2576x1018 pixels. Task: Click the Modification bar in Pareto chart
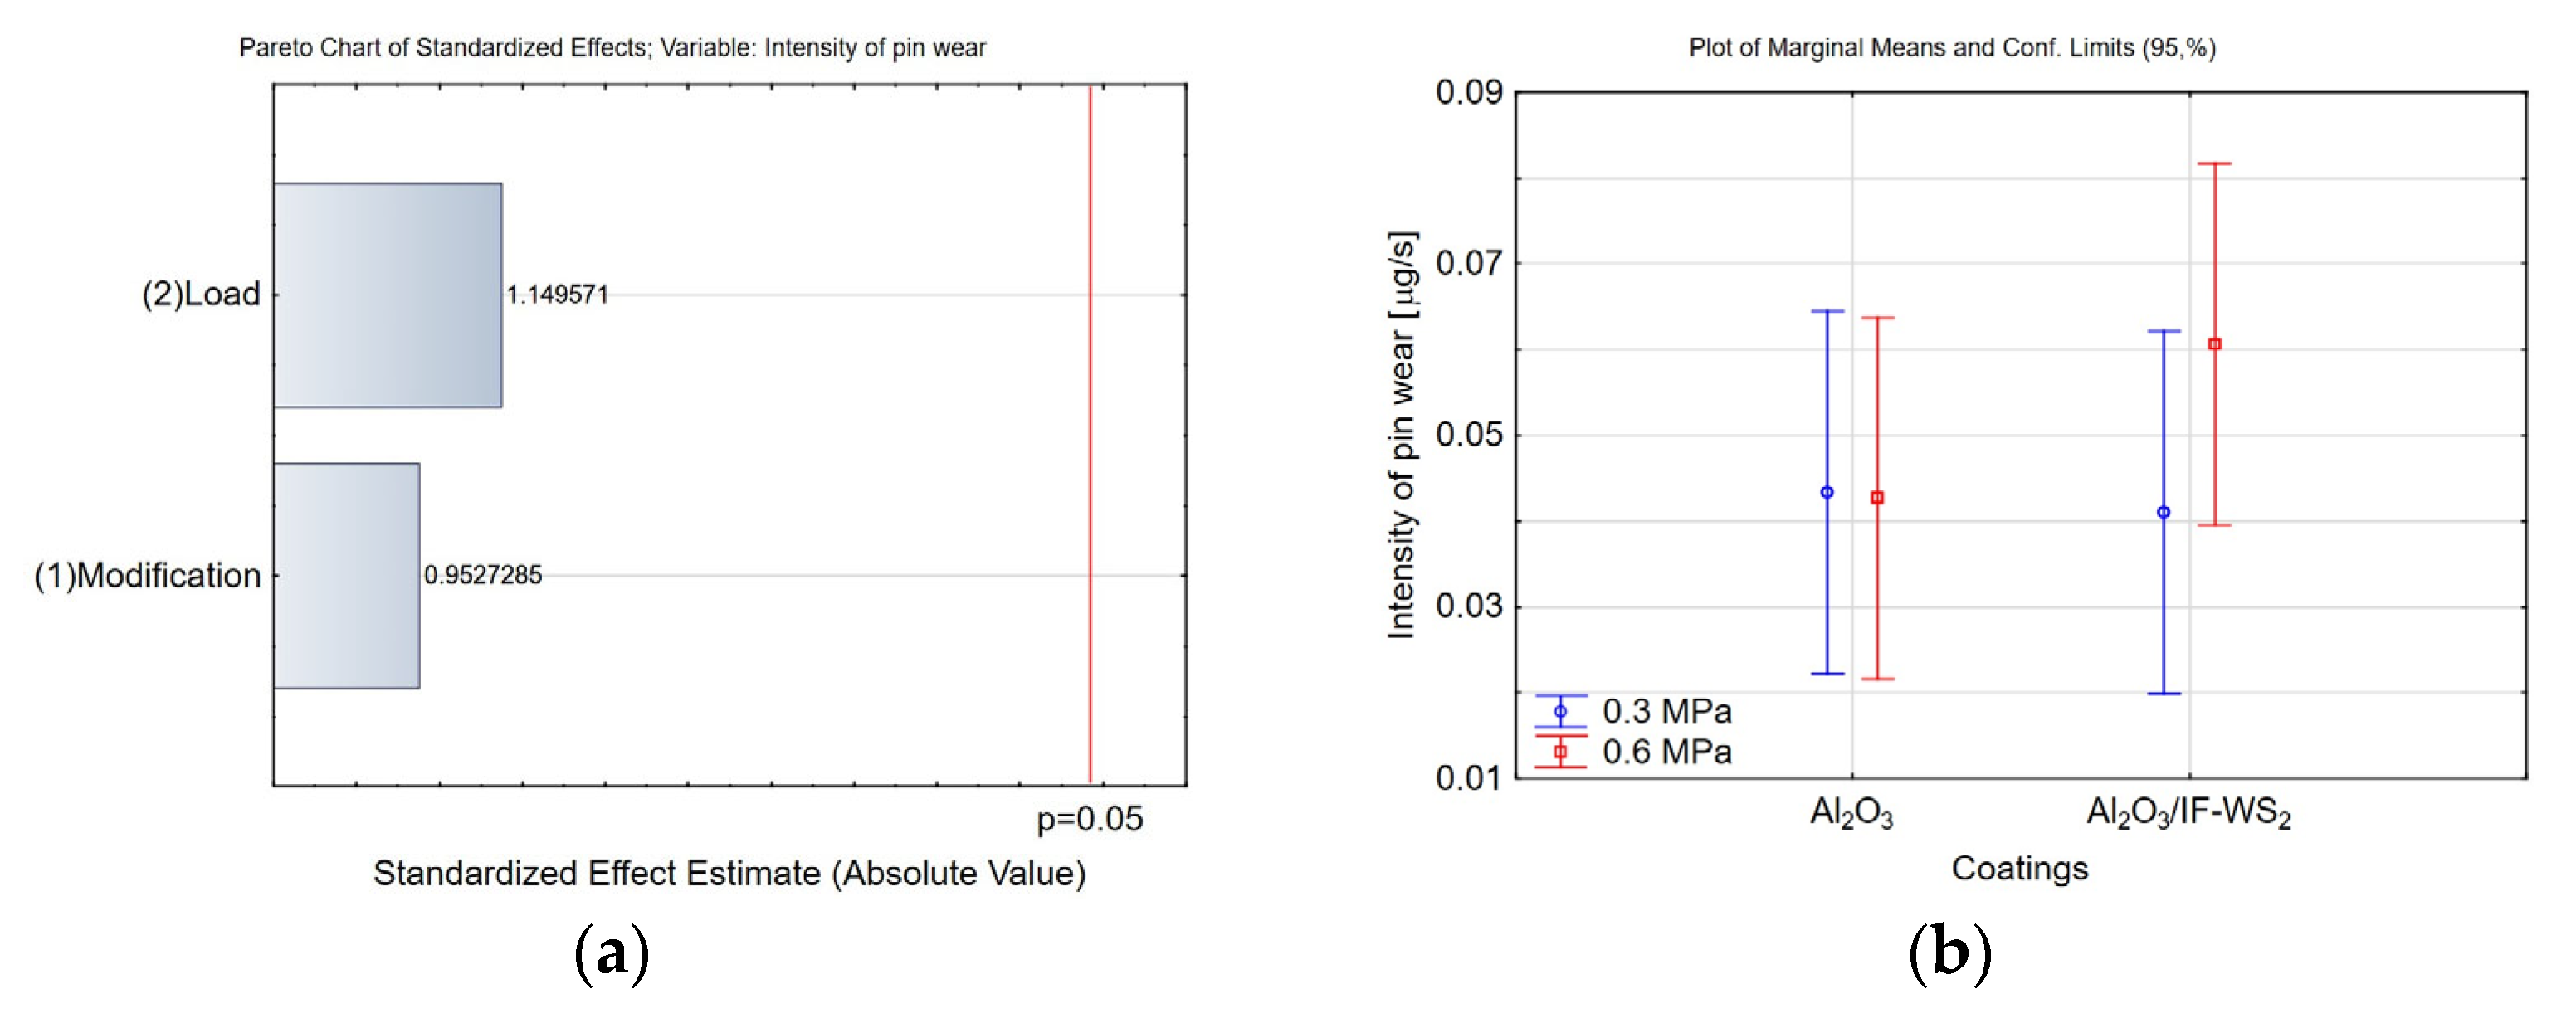346,575
